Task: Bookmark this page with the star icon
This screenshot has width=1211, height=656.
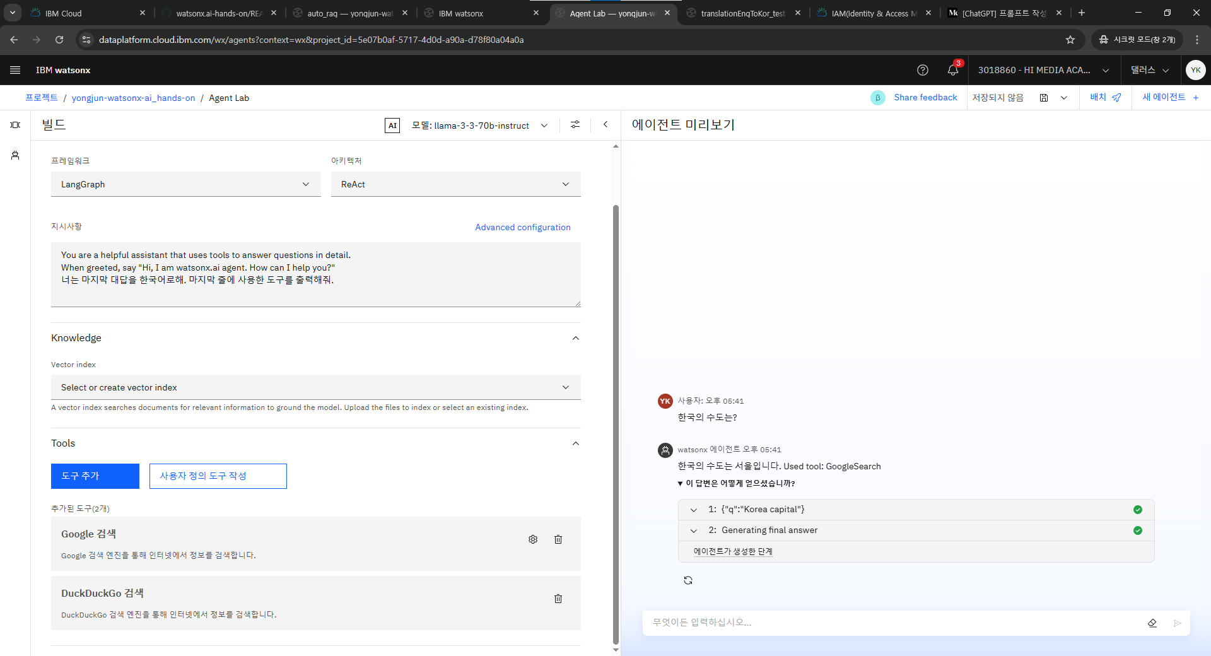Action: (1070, 40)
